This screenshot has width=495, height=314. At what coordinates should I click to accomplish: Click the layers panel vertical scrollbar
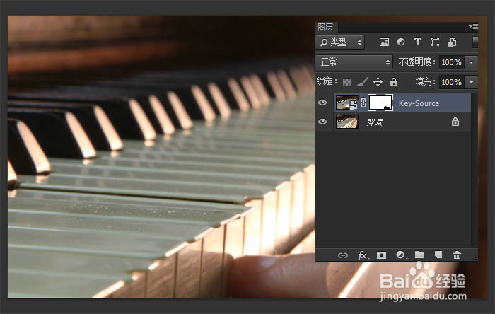pyautogui.click(x=474, y=170)
